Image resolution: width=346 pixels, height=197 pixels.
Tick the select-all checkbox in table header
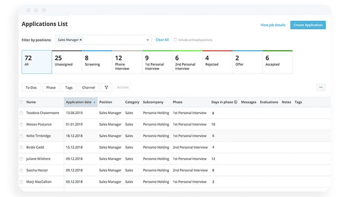tap(21, 102)
